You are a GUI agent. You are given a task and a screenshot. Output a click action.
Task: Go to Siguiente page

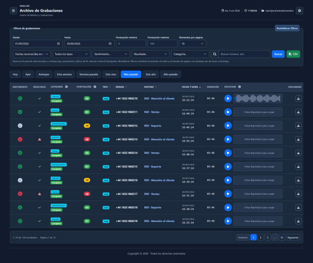pyautogui.click(x=293, y=237)
